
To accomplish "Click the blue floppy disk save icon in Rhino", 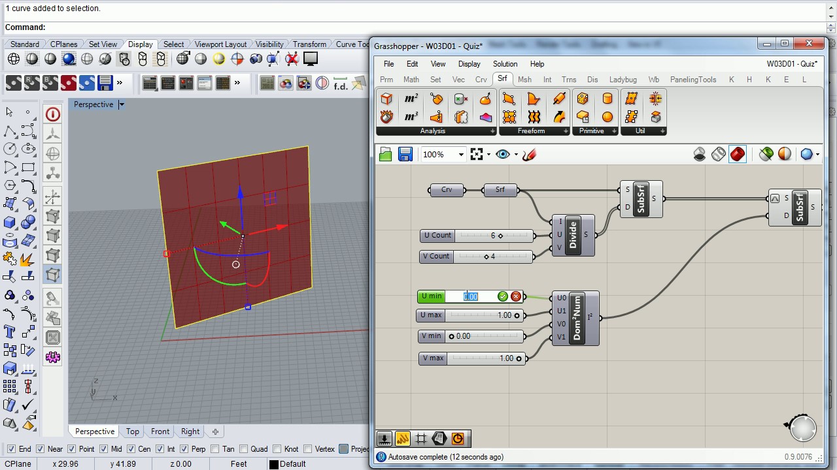I will 105,83.
